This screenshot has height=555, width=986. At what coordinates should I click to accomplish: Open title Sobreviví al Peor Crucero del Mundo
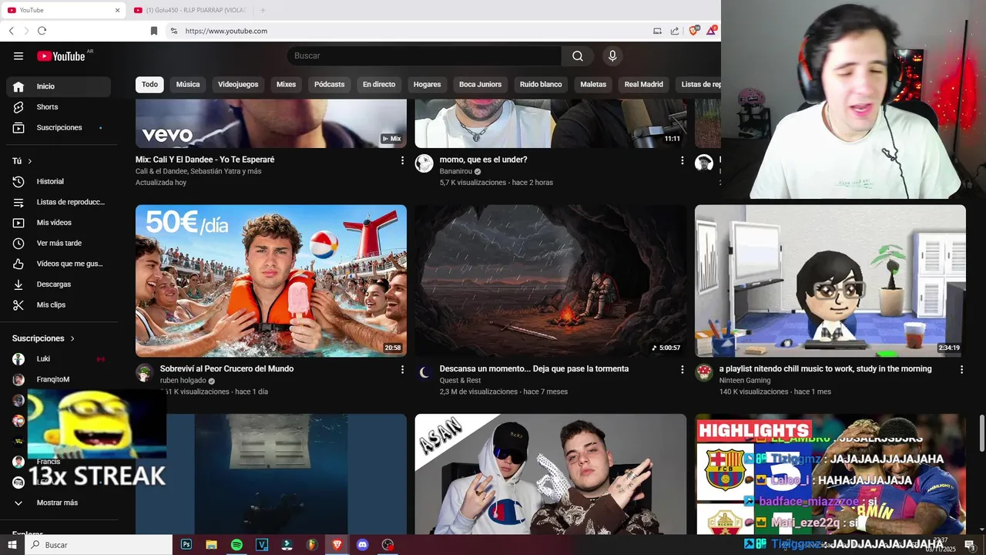point(226,369)
